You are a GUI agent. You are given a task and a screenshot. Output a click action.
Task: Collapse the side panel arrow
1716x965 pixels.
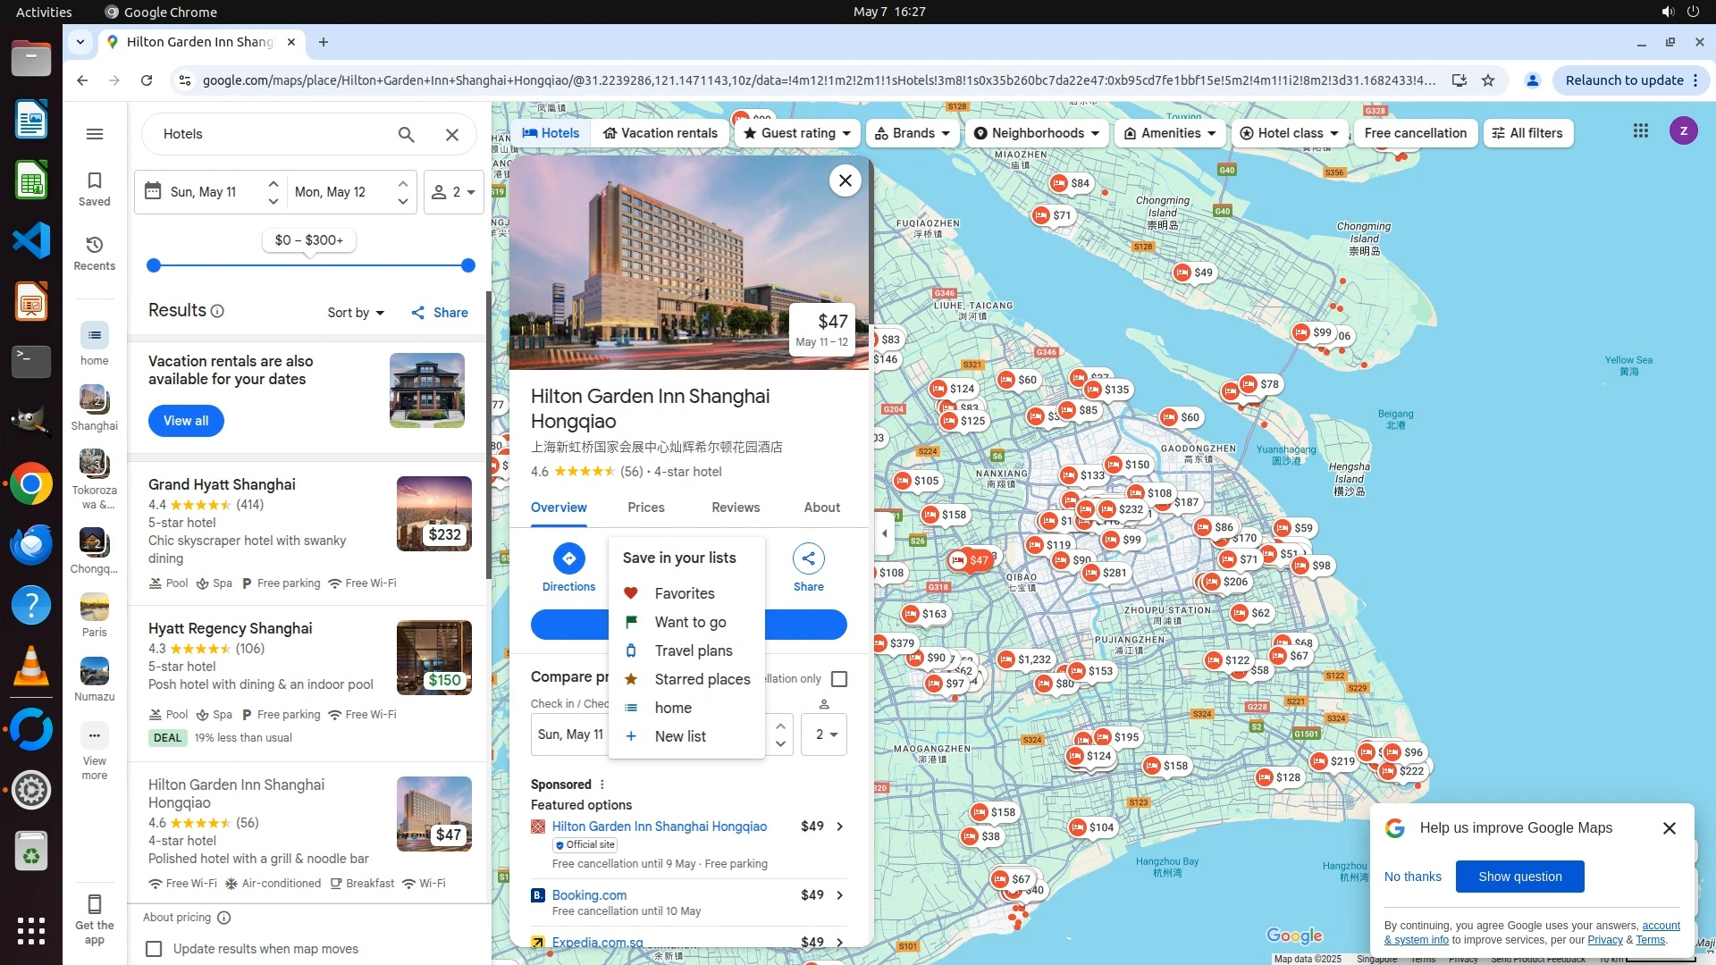click(884, 533)
